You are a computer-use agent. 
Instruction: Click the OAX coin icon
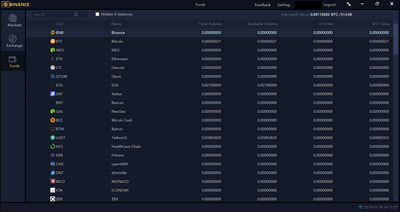[x=53, y=164]
